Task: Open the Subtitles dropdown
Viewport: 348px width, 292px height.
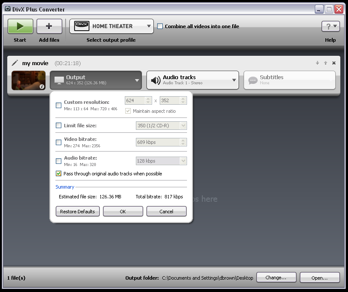Action: [289, 80]
